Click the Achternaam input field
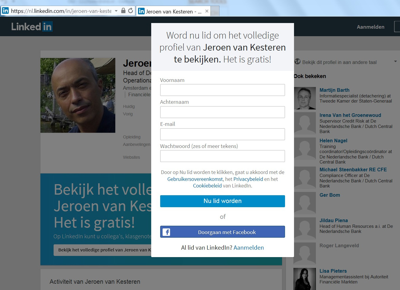The height and width of the screenshot is (290, 400). [x=222, y=112]
